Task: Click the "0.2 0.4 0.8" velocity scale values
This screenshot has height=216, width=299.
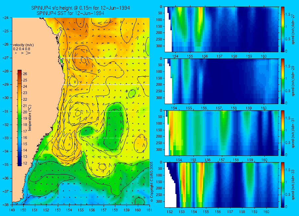Action: click(22, 49)
